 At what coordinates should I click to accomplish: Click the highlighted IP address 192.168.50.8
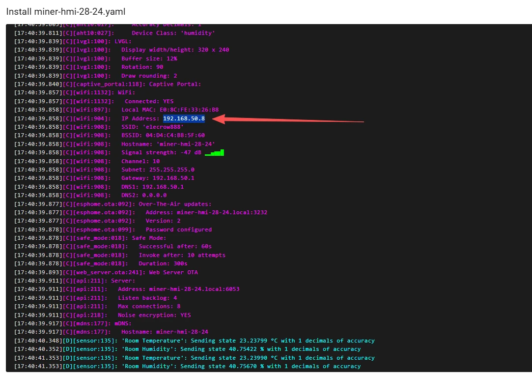click(x=184, y=118)
